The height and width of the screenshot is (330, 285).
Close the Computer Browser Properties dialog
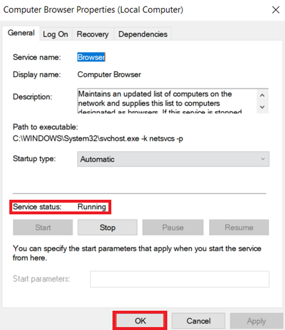pos(276,10)
